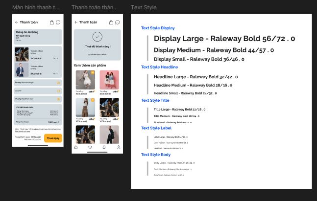Open shopping bag icon in first checkout frame

point(52,22)
